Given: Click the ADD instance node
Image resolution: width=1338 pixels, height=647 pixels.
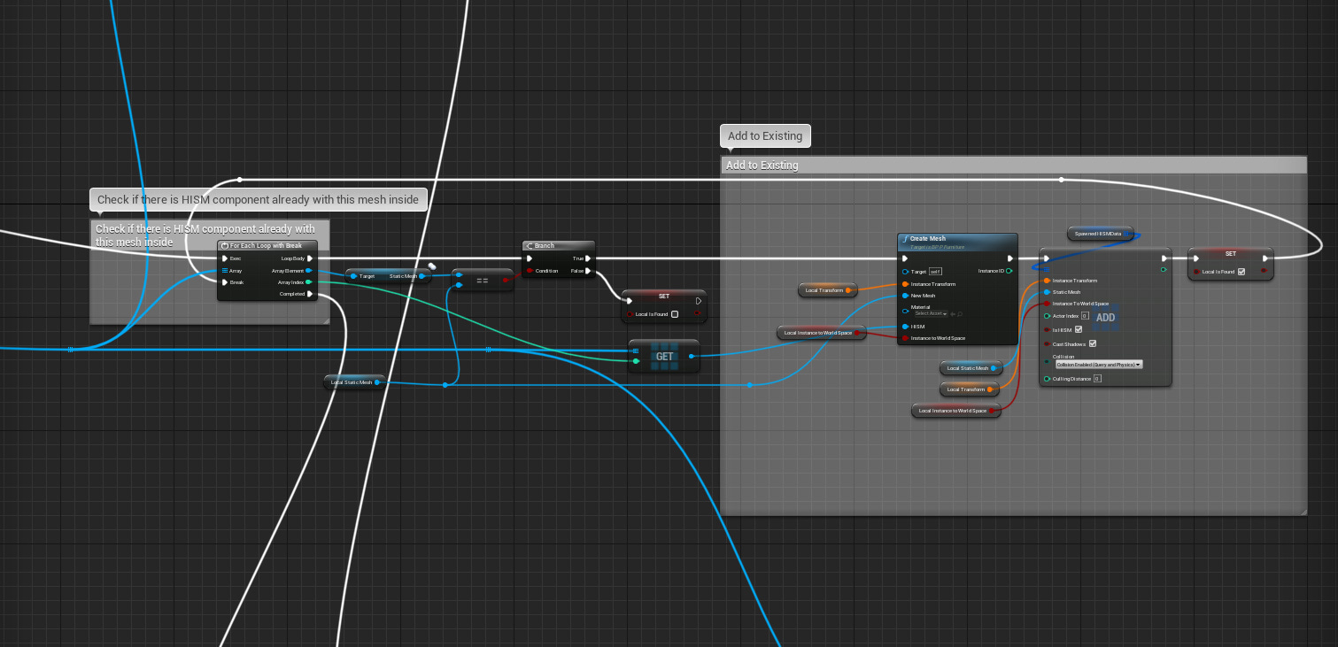Looking at the screenshot, I should [x=1105, y=317].
